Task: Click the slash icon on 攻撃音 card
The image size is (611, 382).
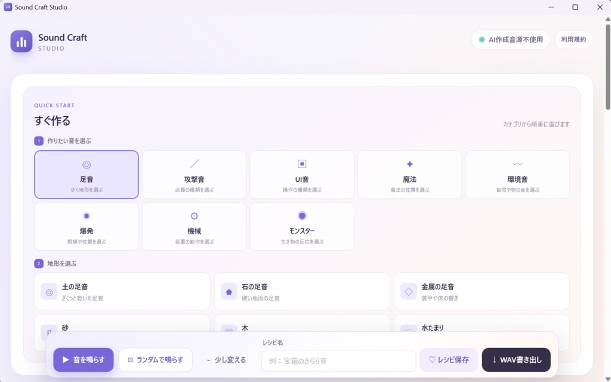Action: pos(194,164)
